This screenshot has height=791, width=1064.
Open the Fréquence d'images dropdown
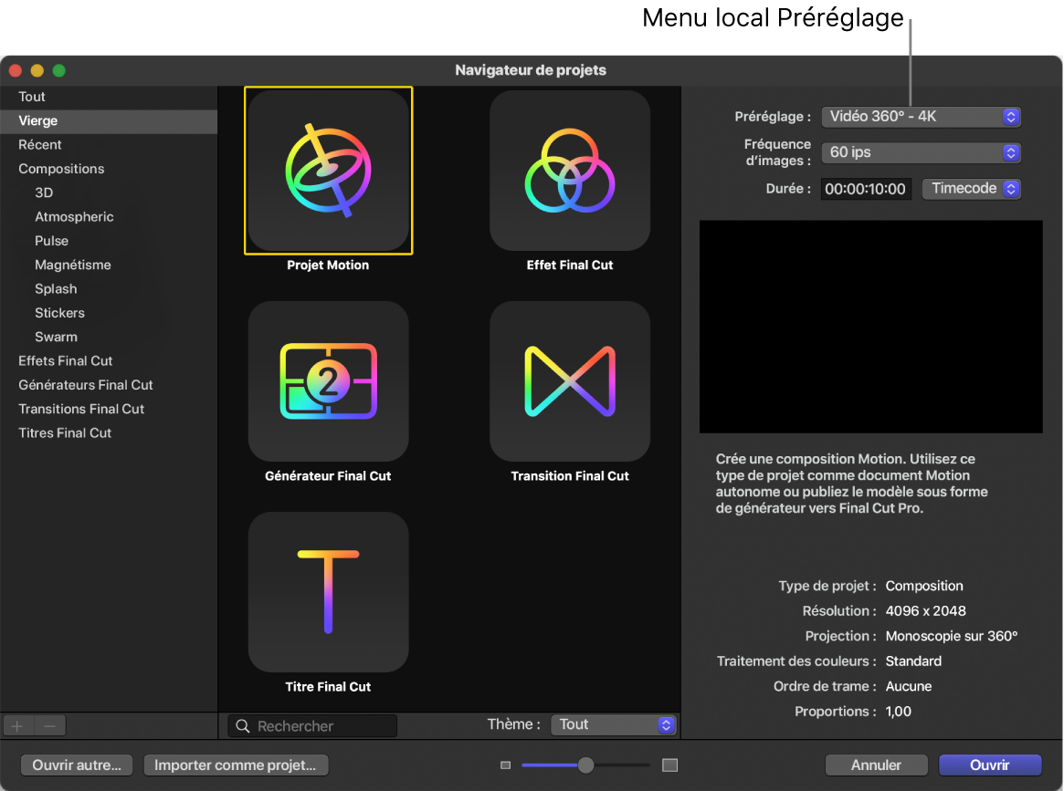pos(921,152)
